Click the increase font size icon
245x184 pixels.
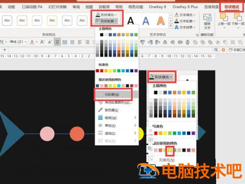42,42
